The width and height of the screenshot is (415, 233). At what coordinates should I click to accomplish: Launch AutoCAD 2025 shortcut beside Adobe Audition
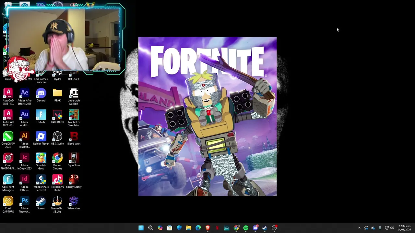click(x=8, y=118)
